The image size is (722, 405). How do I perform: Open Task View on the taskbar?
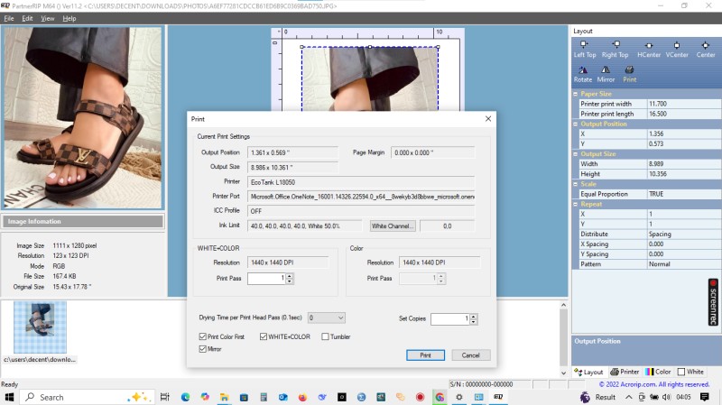coord(164,397)
